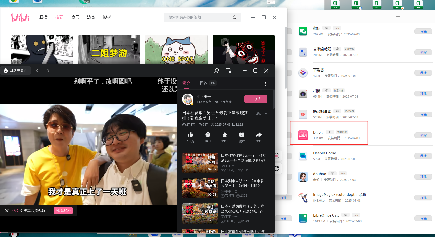
Task: Remove doubao with 移除 button
Action: (423, 177)
